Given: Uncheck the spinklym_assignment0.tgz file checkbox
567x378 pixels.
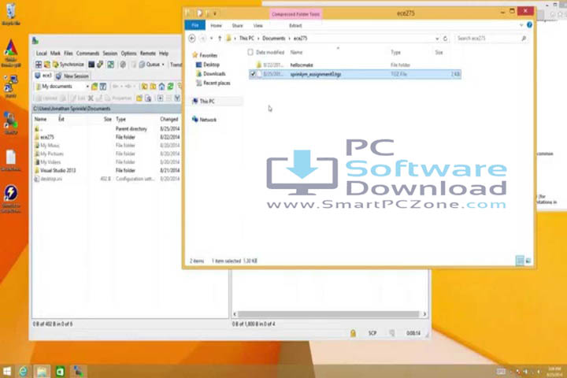Looking at the screenshot, I should point(253,74).
